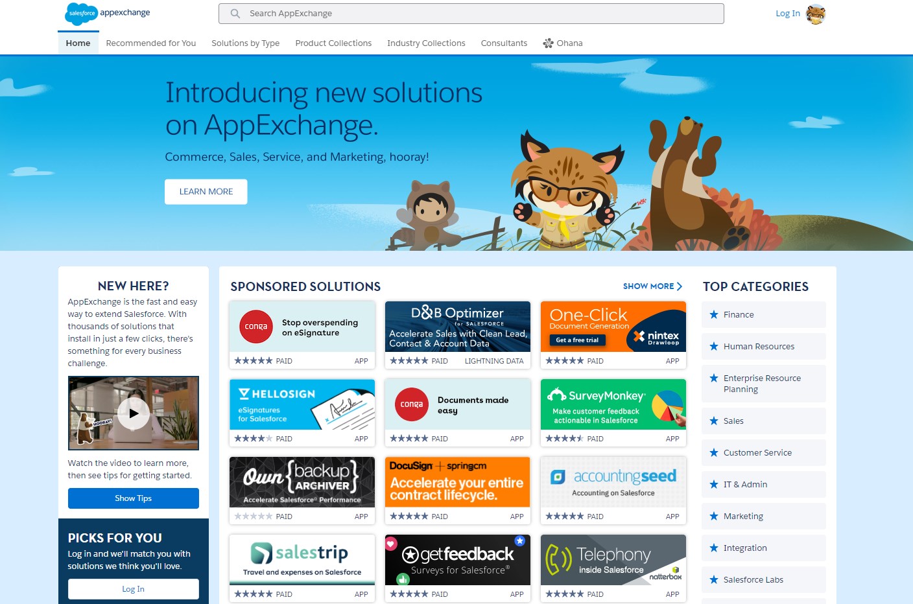The width and height of the screenshot is (913, 604).
Task: Click the heart icon on getfeedback card
Action: pyautogui.click(x=391, y=544)
